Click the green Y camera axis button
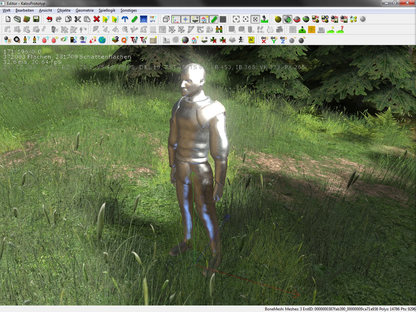Viewport: 416px width, 312px height. point(274,40)
